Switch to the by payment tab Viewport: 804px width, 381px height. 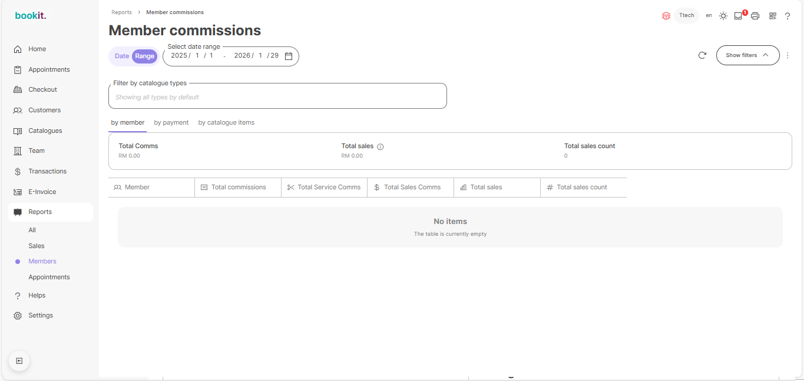171,122
